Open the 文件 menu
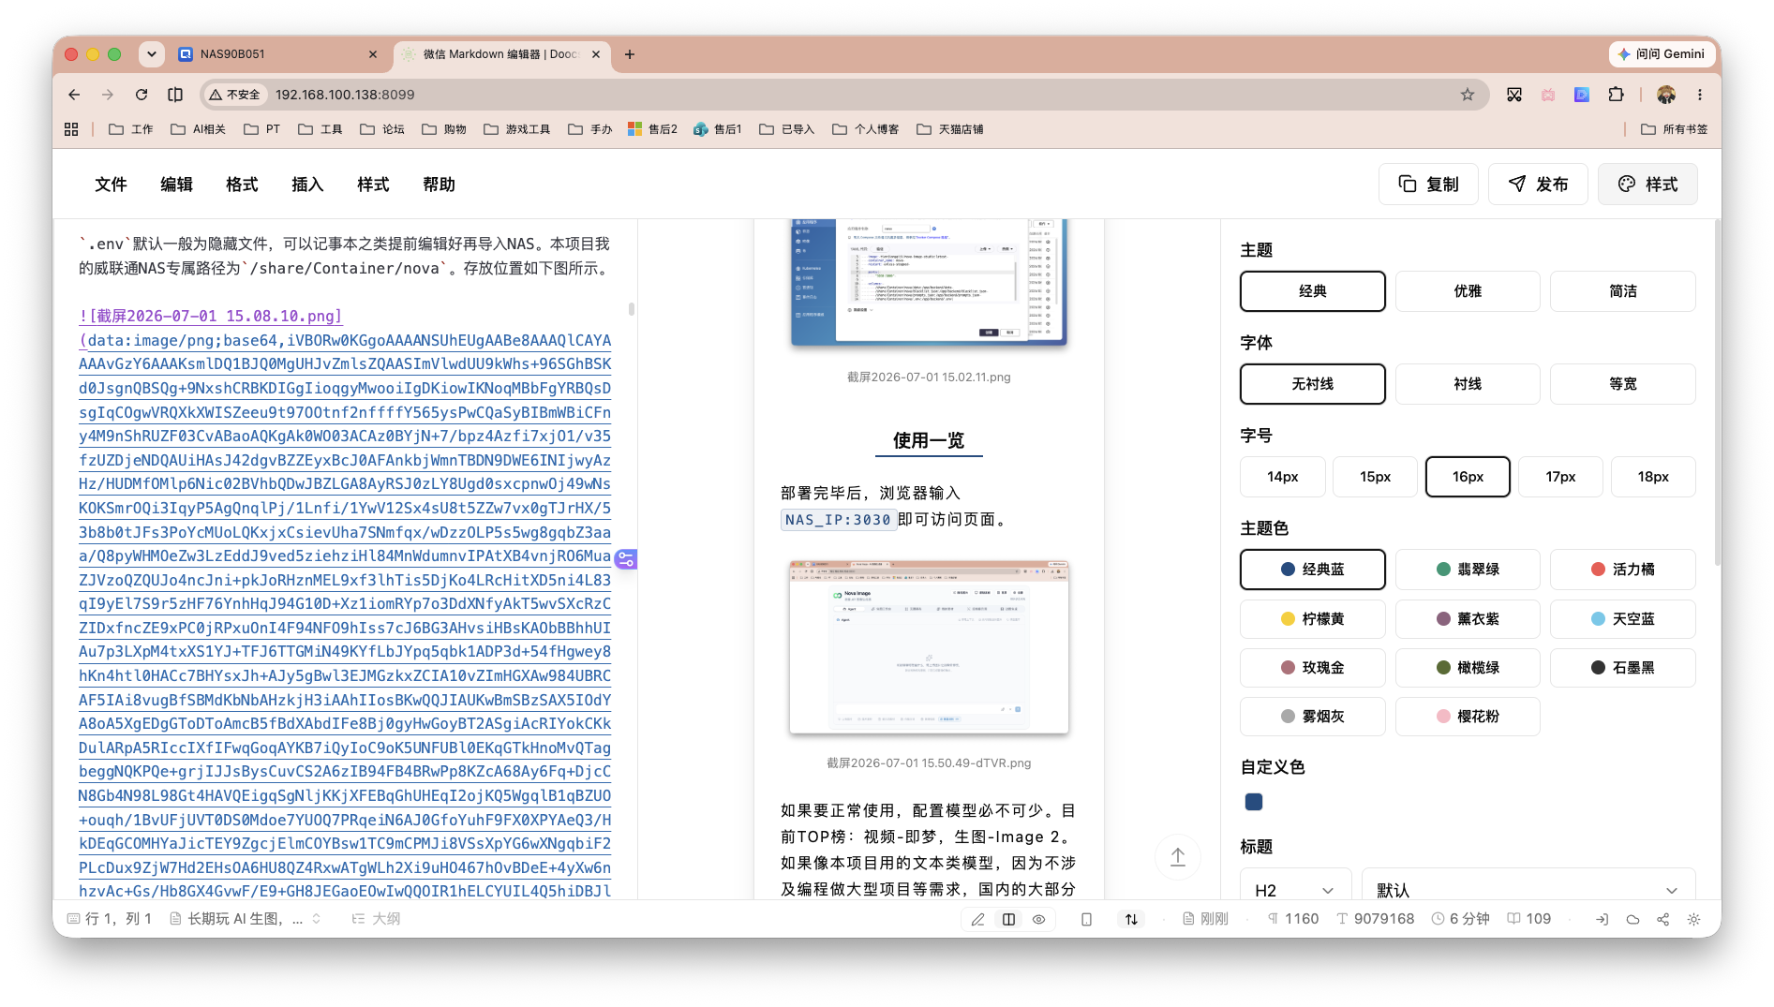 tap(111, 185)
